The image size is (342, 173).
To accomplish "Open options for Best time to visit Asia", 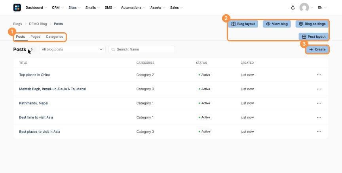I will [319, 117].
